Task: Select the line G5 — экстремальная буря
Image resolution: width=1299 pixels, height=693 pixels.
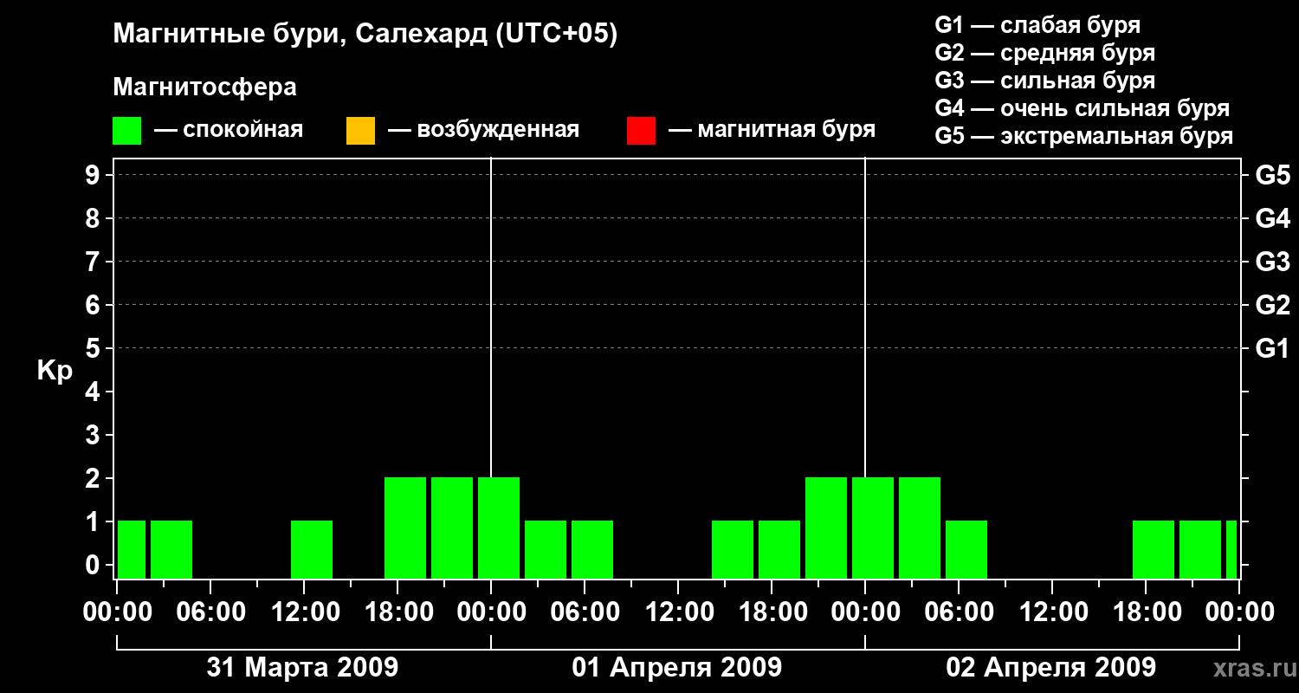Action: tap(1083, 136)
